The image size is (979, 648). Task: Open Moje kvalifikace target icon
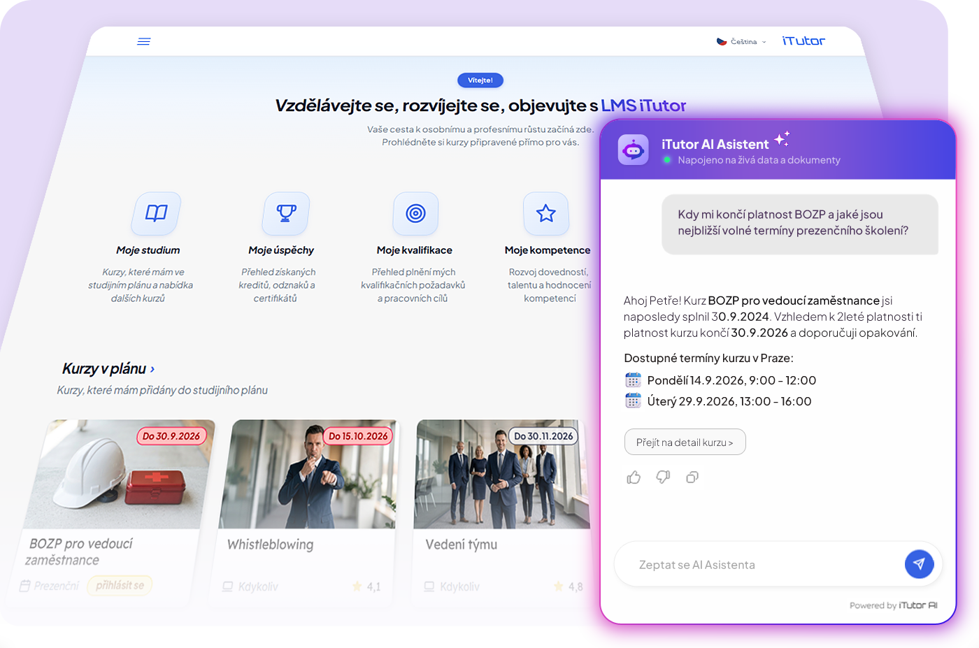tap(416, 213)
